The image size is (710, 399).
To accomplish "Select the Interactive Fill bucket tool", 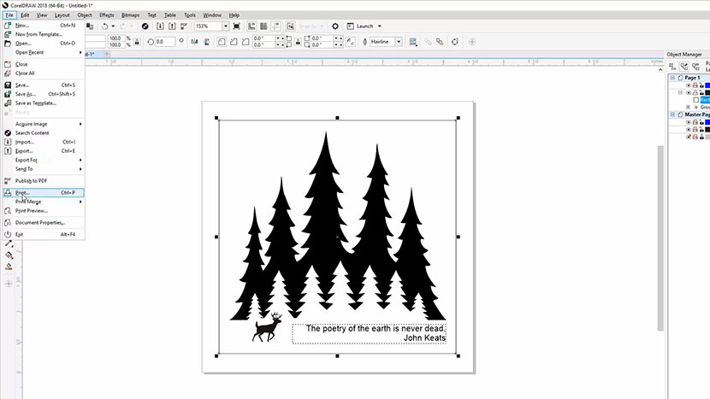I will pos(9,255).
